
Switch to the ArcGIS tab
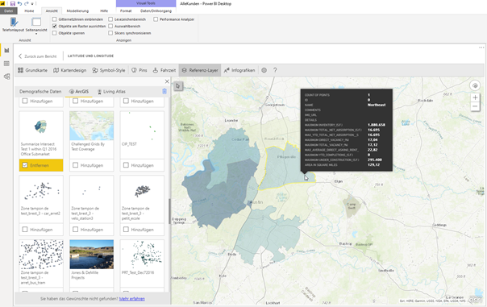[79, 92]
